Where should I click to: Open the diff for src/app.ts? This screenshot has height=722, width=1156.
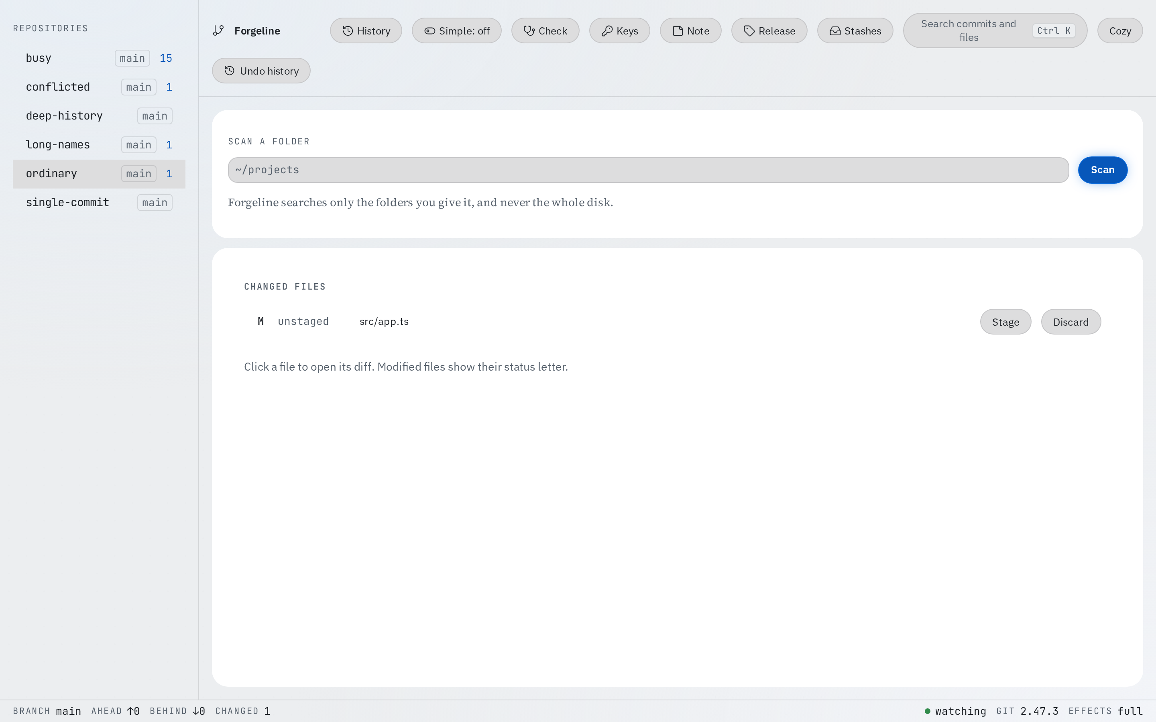tap(384, 321)
